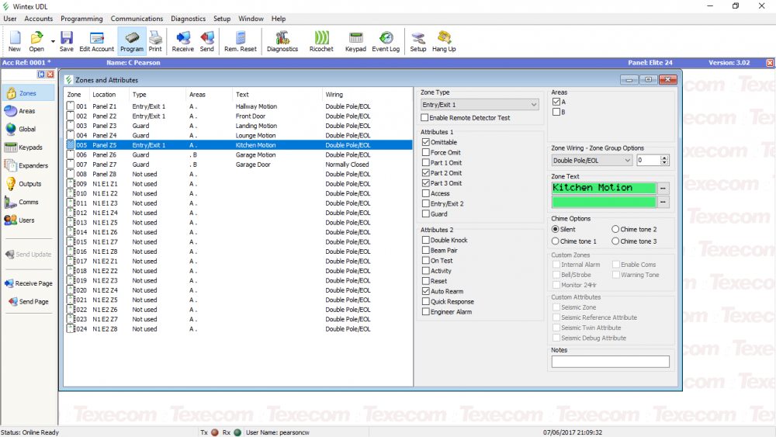The image size is (776, 437).
Task: Click the dropdown arrow beside Open
Action: pos(53,40)
